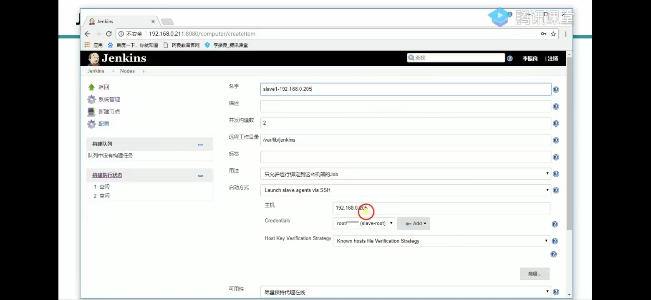The image size is (651, 300).
Task: Bookmark this page with the star
Action: 553,34
